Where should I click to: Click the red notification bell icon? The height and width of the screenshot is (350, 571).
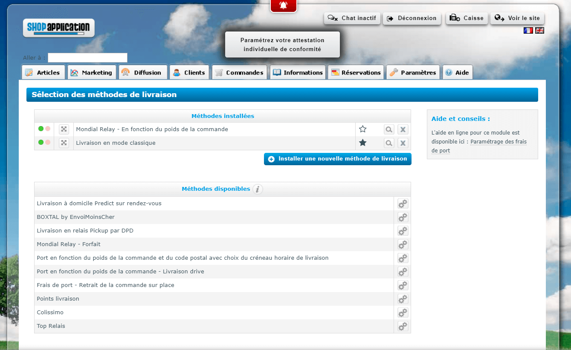pyautogui.click(x=283, y=5)
